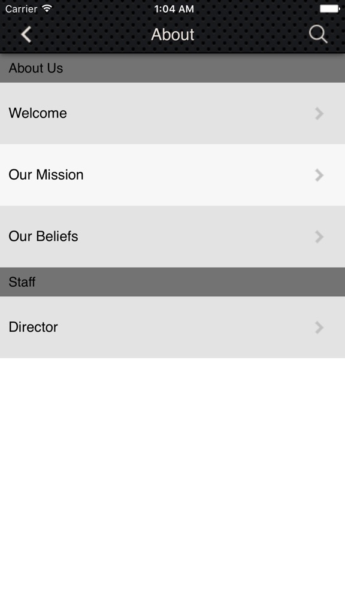Open the Our Mission details
Screen dimensions: 345x613
[x=172, y=175]
